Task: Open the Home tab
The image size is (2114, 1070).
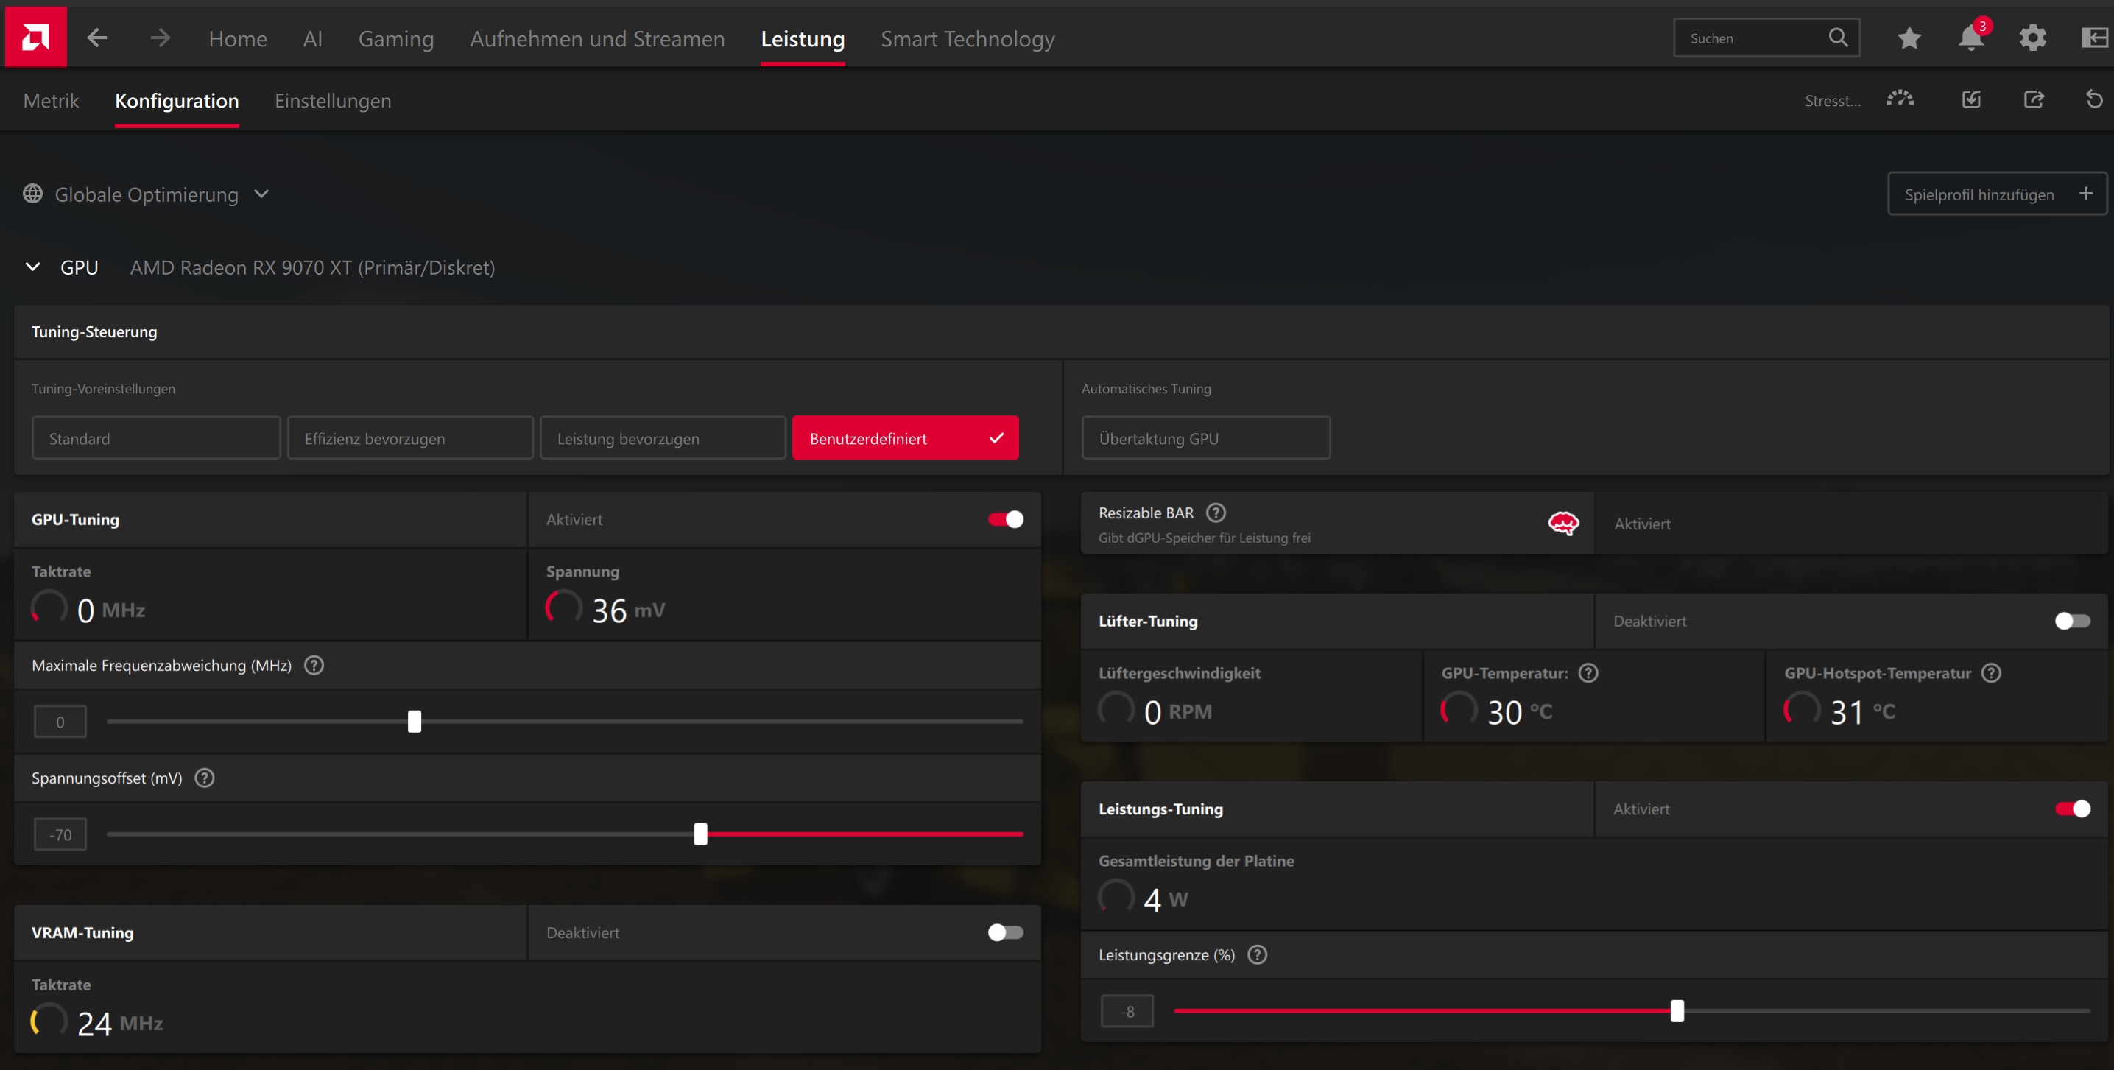Action: click(237, 38)
